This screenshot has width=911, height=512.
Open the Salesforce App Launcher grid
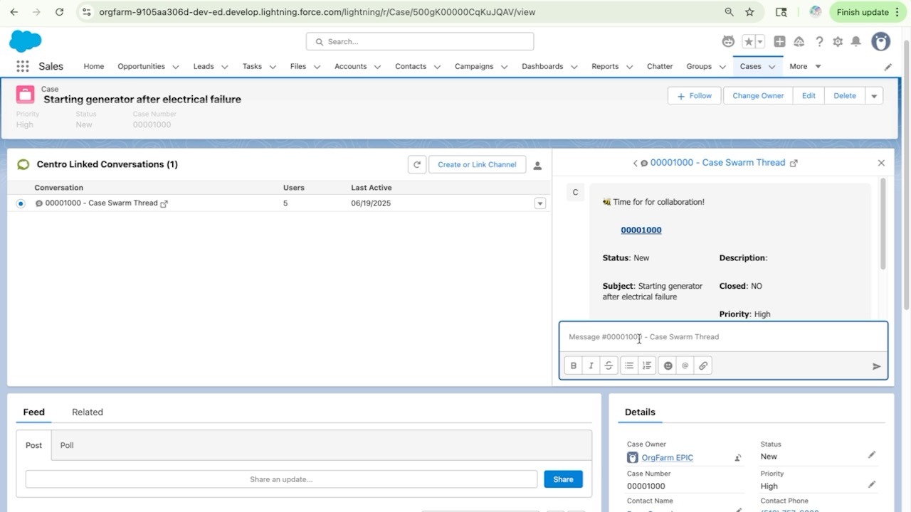(x=23, y=66)
